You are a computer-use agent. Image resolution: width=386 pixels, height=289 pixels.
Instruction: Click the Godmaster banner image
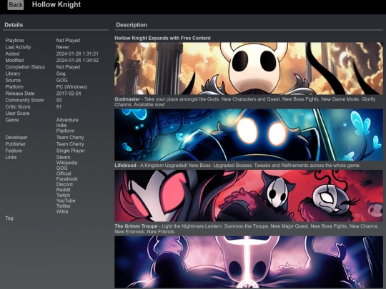[x=249, y=69]
